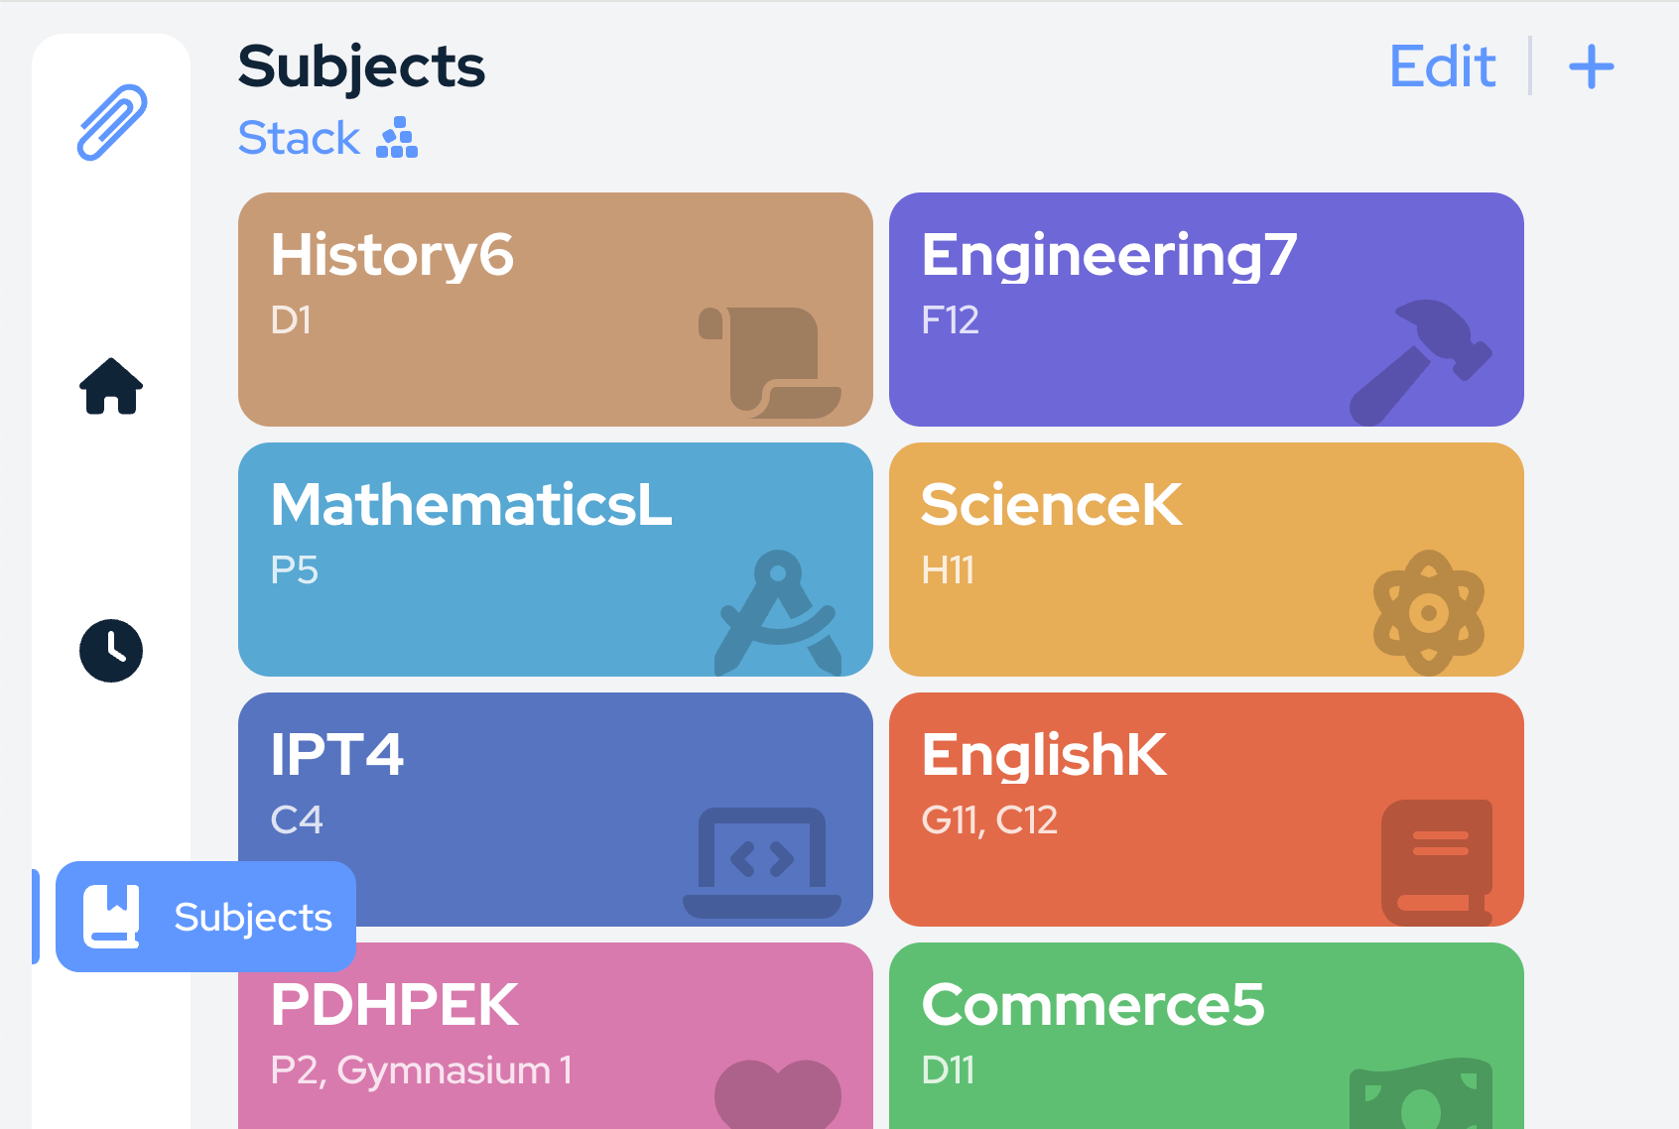Click the scroll icon on History6 card
Viewport: 1679px width, 1129px height.
click(x=769, y=360)
